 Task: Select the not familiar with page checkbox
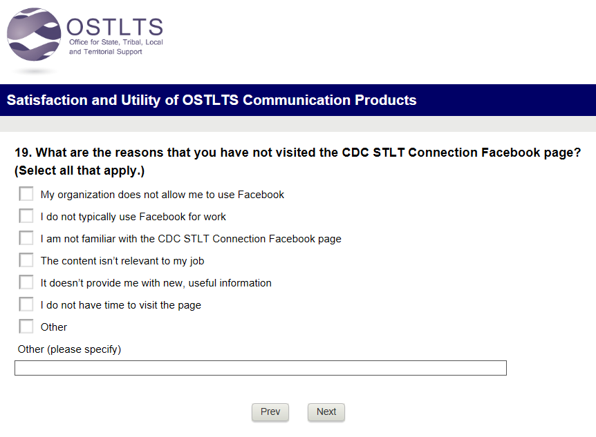click(26, 238)
